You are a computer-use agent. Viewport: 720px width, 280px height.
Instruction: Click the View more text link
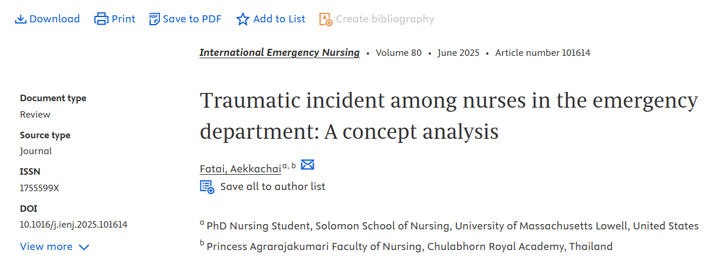(47, 246)
